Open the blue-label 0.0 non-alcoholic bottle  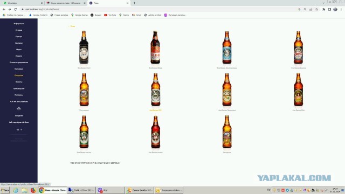(x=227, y=47)
